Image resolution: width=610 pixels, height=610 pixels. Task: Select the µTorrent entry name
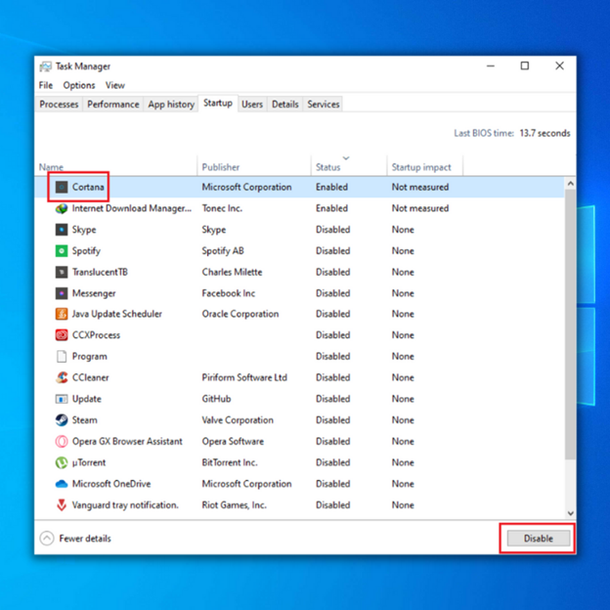coord(89,462)
